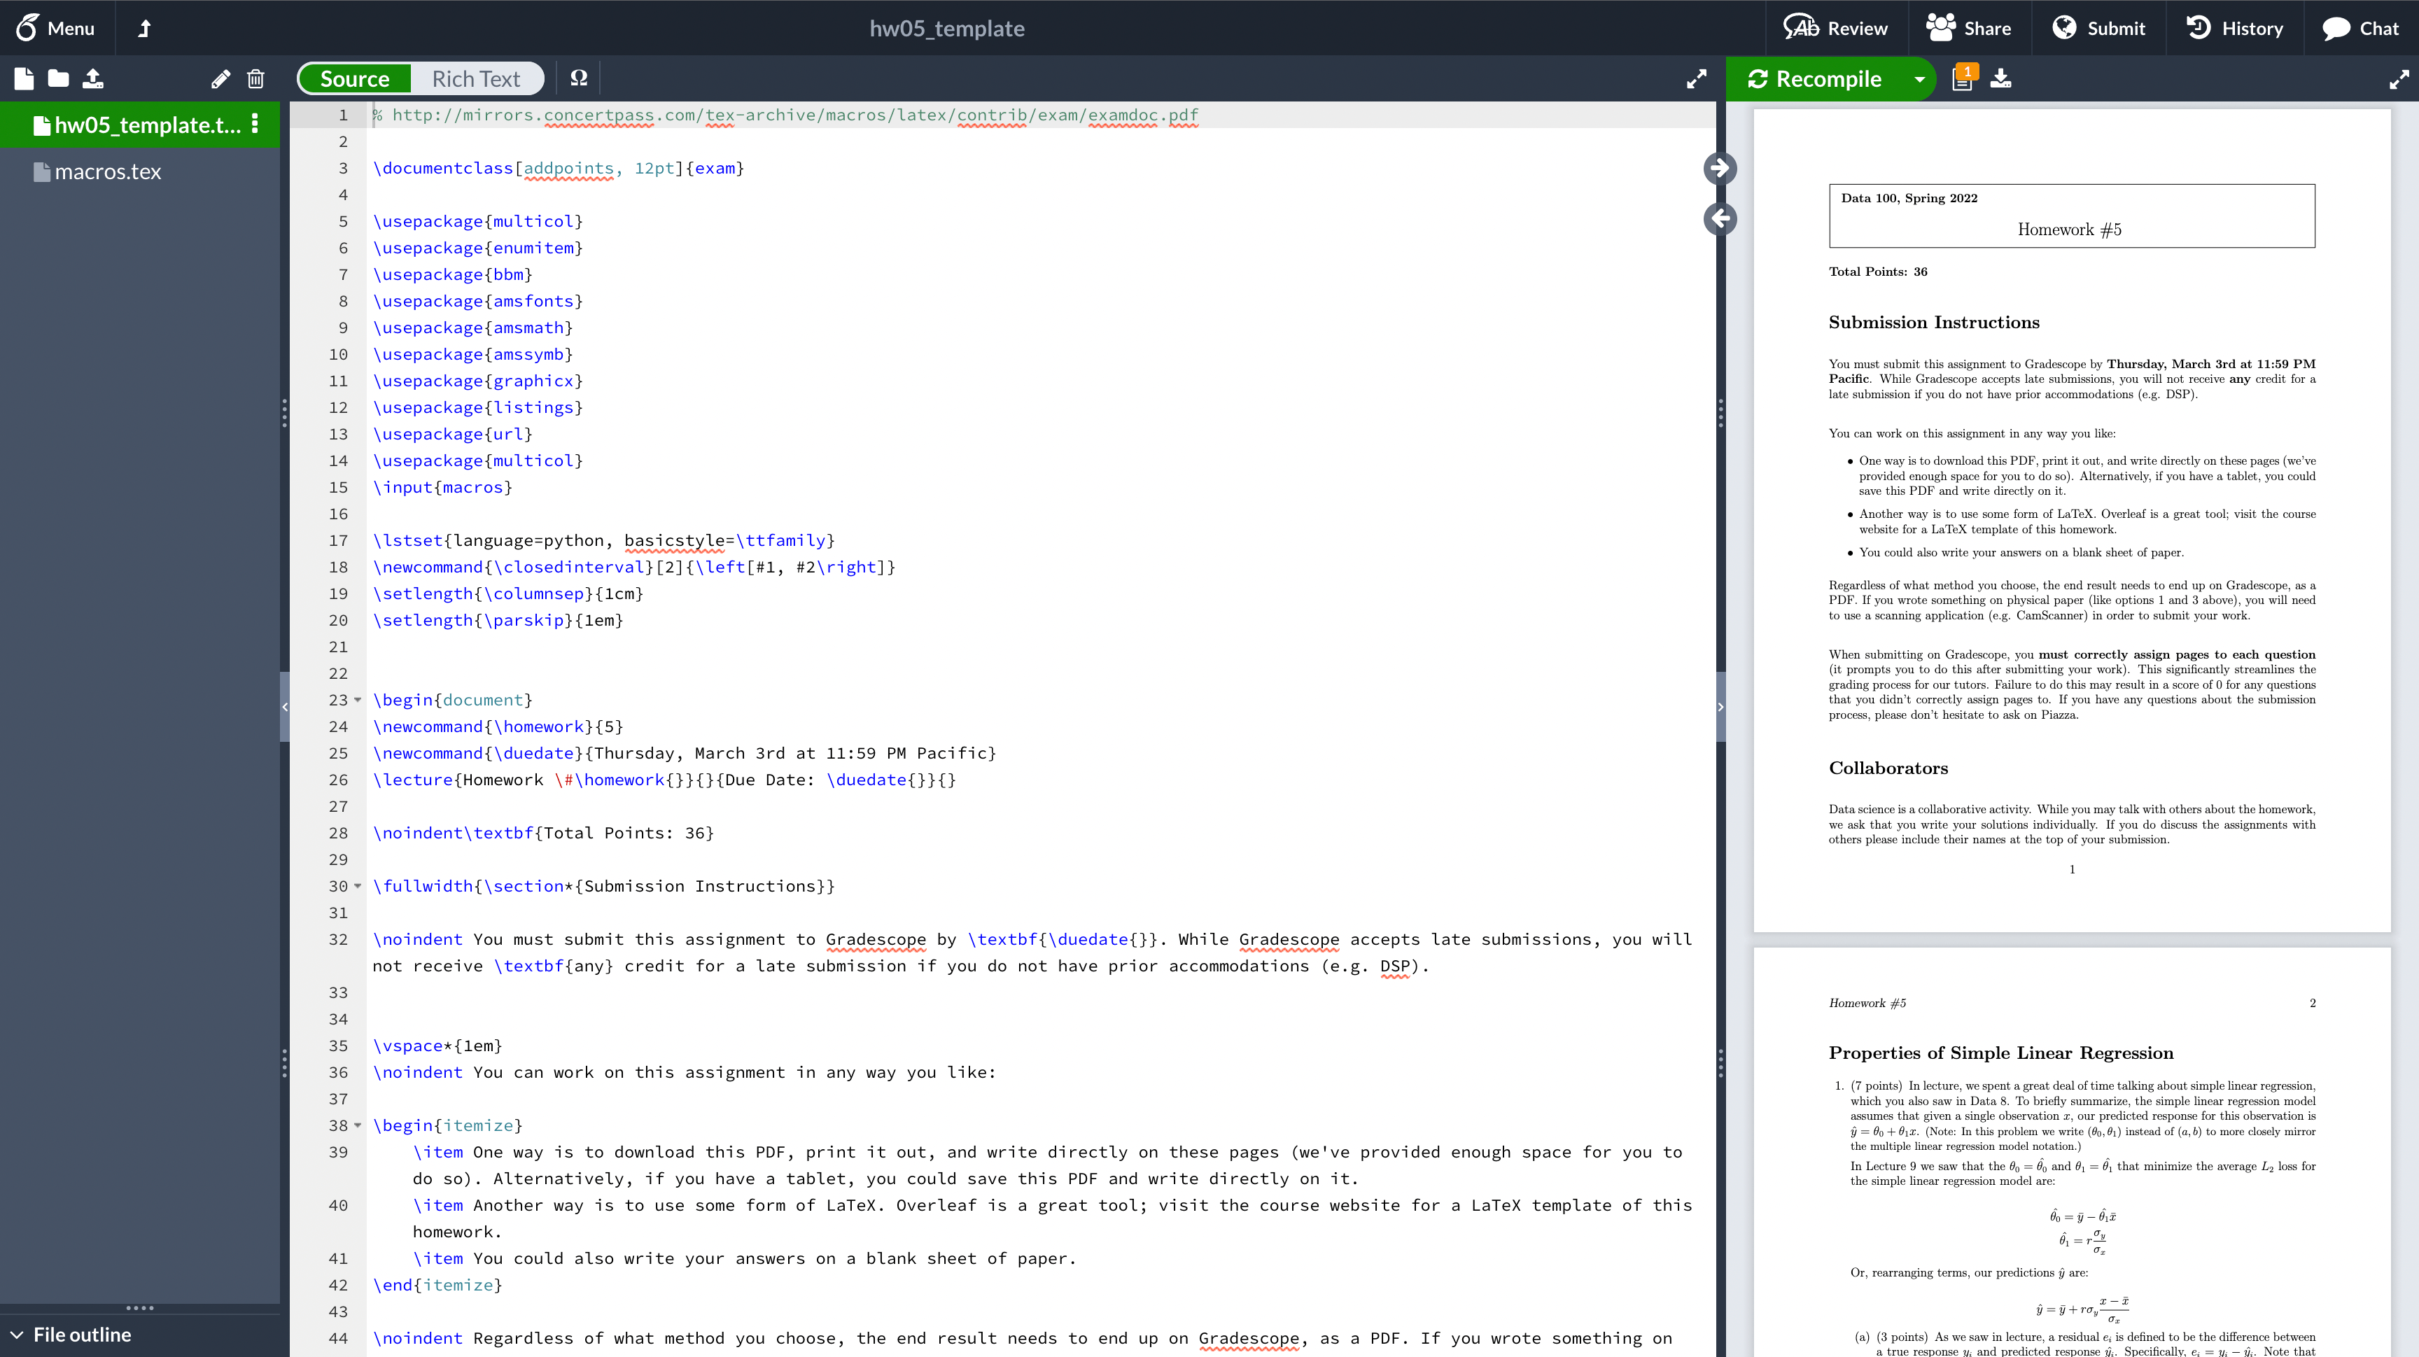Upload files using the upload icon

93,79
